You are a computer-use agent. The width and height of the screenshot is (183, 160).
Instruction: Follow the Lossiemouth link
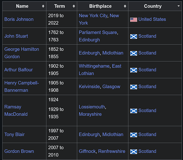click(92, 107)
